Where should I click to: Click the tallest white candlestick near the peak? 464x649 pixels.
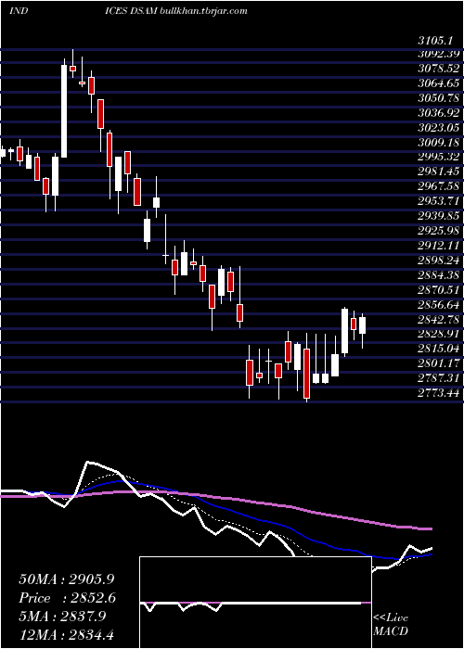point(64,111)
